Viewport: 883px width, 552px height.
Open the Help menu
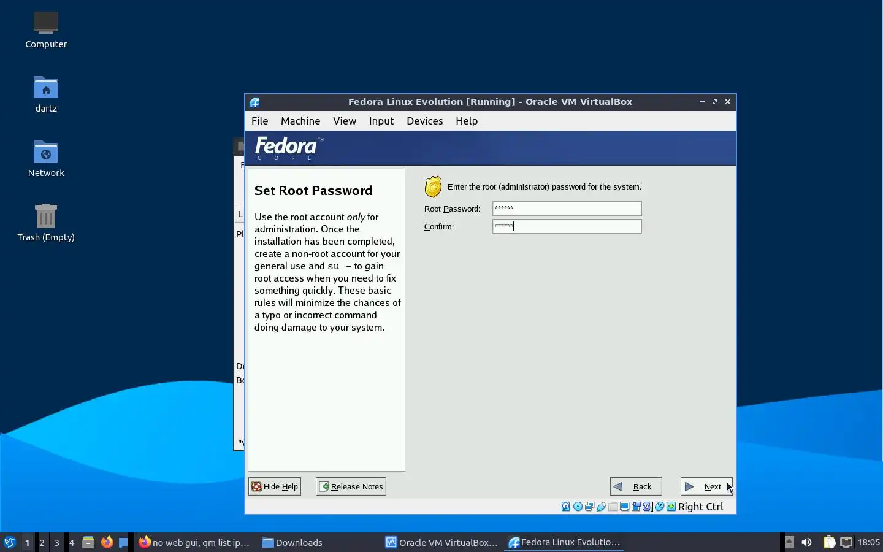[x=467, y=121]
